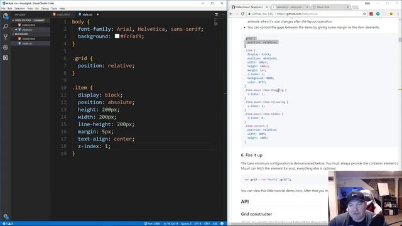The height and width of the screenshot is (226, 402).
Task: Select the GitHub Muuri Chrome tab
Action: coord(249,7)
